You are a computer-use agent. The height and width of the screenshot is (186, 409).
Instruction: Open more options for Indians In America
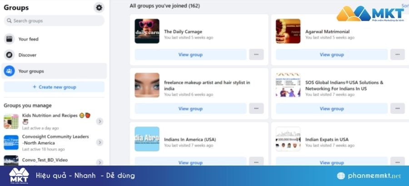[x=256, y=161]
